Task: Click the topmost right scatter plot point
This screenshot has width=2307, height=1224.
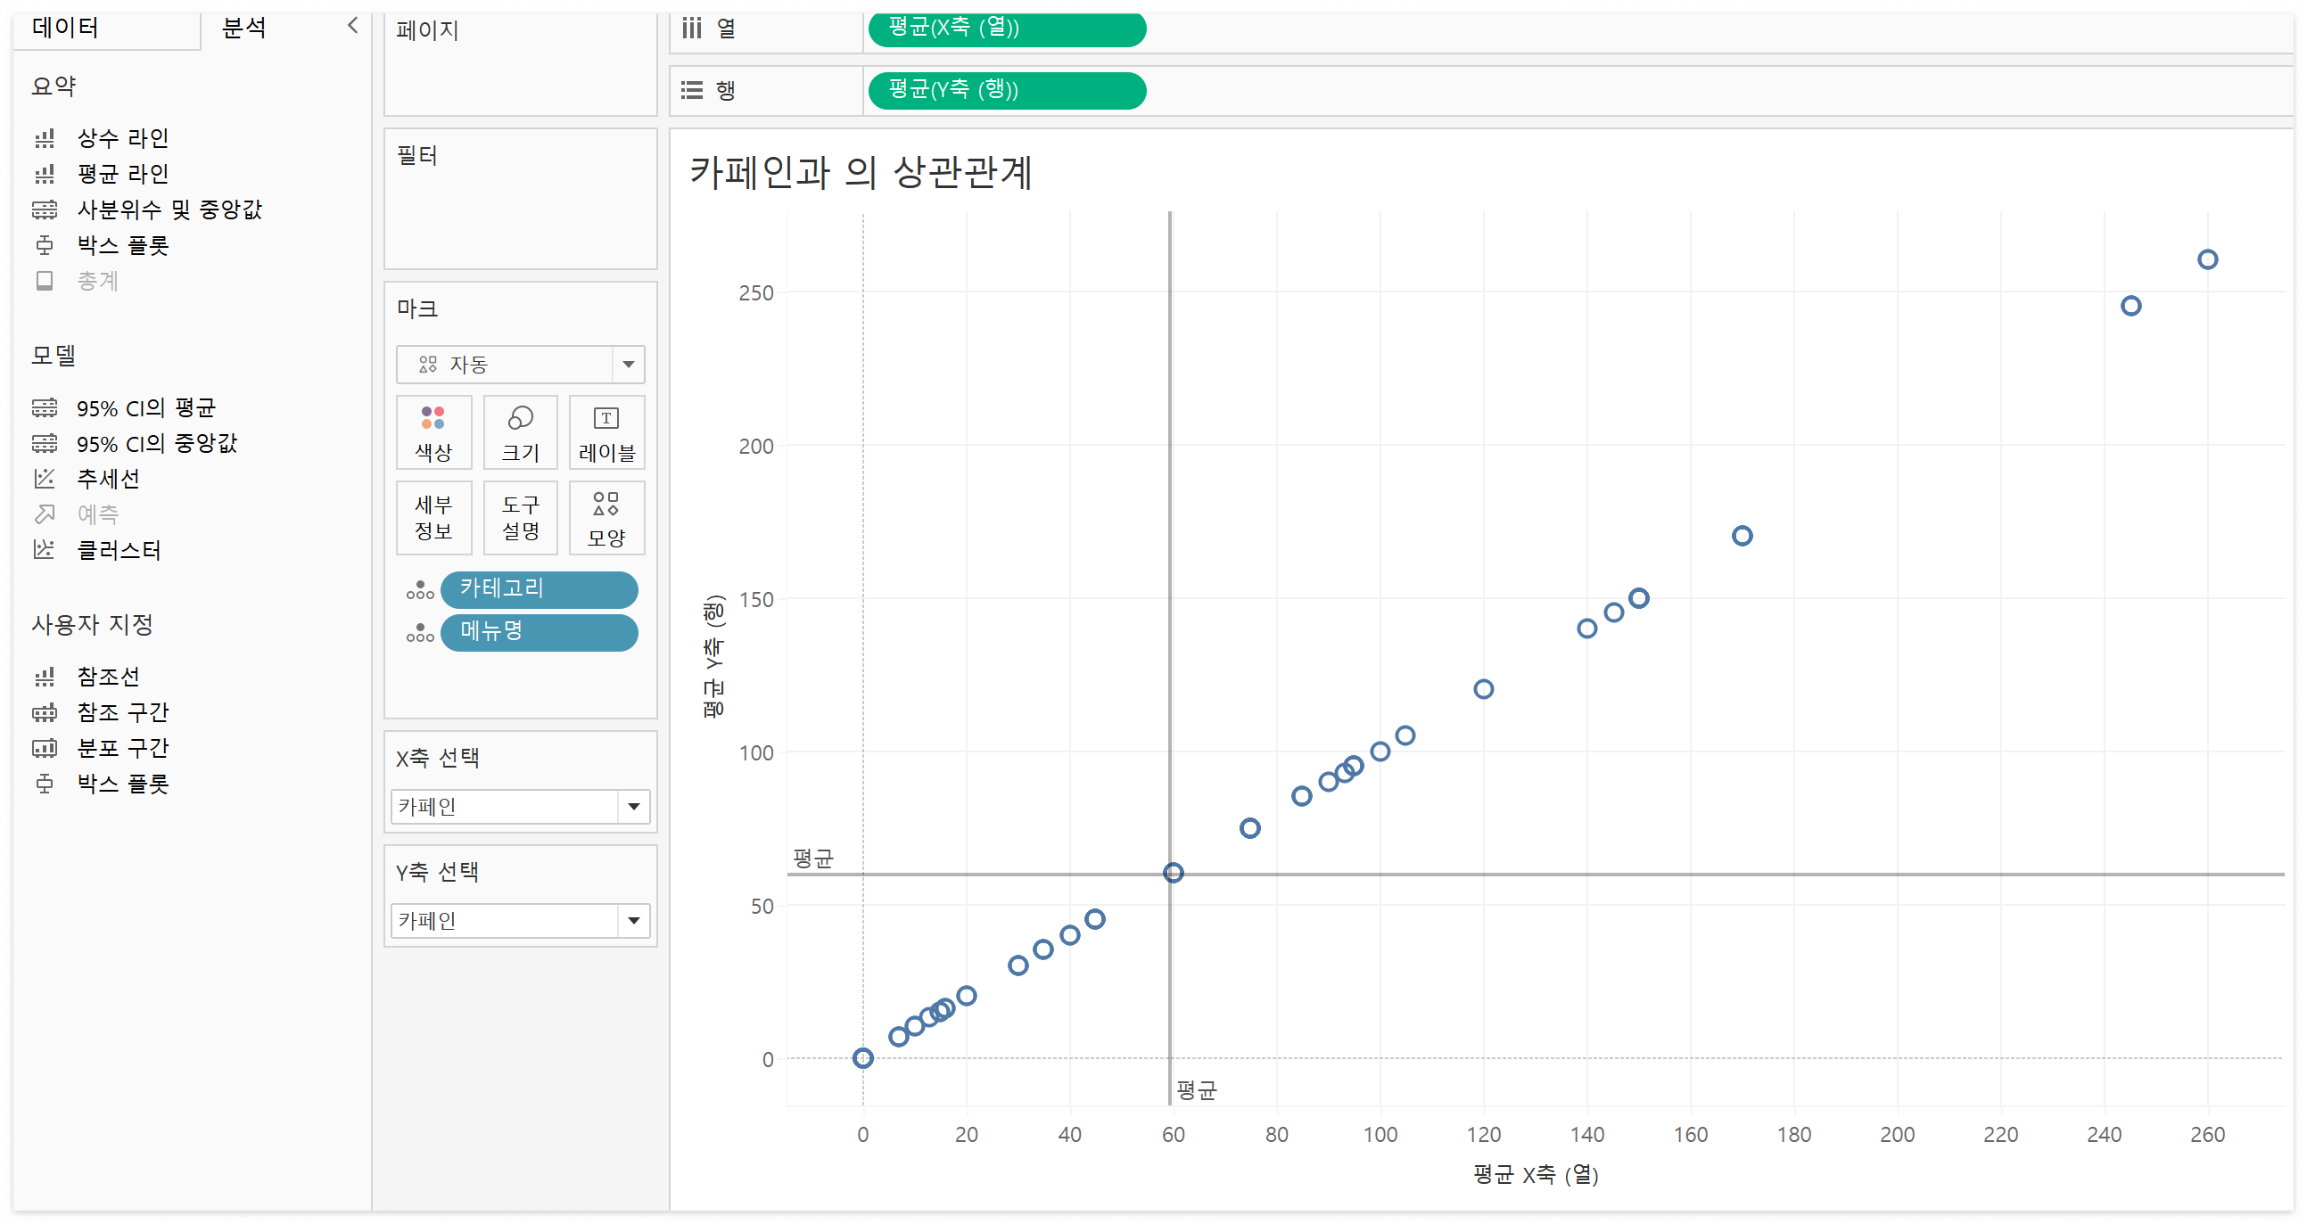Action: (x=2207, y=259)
